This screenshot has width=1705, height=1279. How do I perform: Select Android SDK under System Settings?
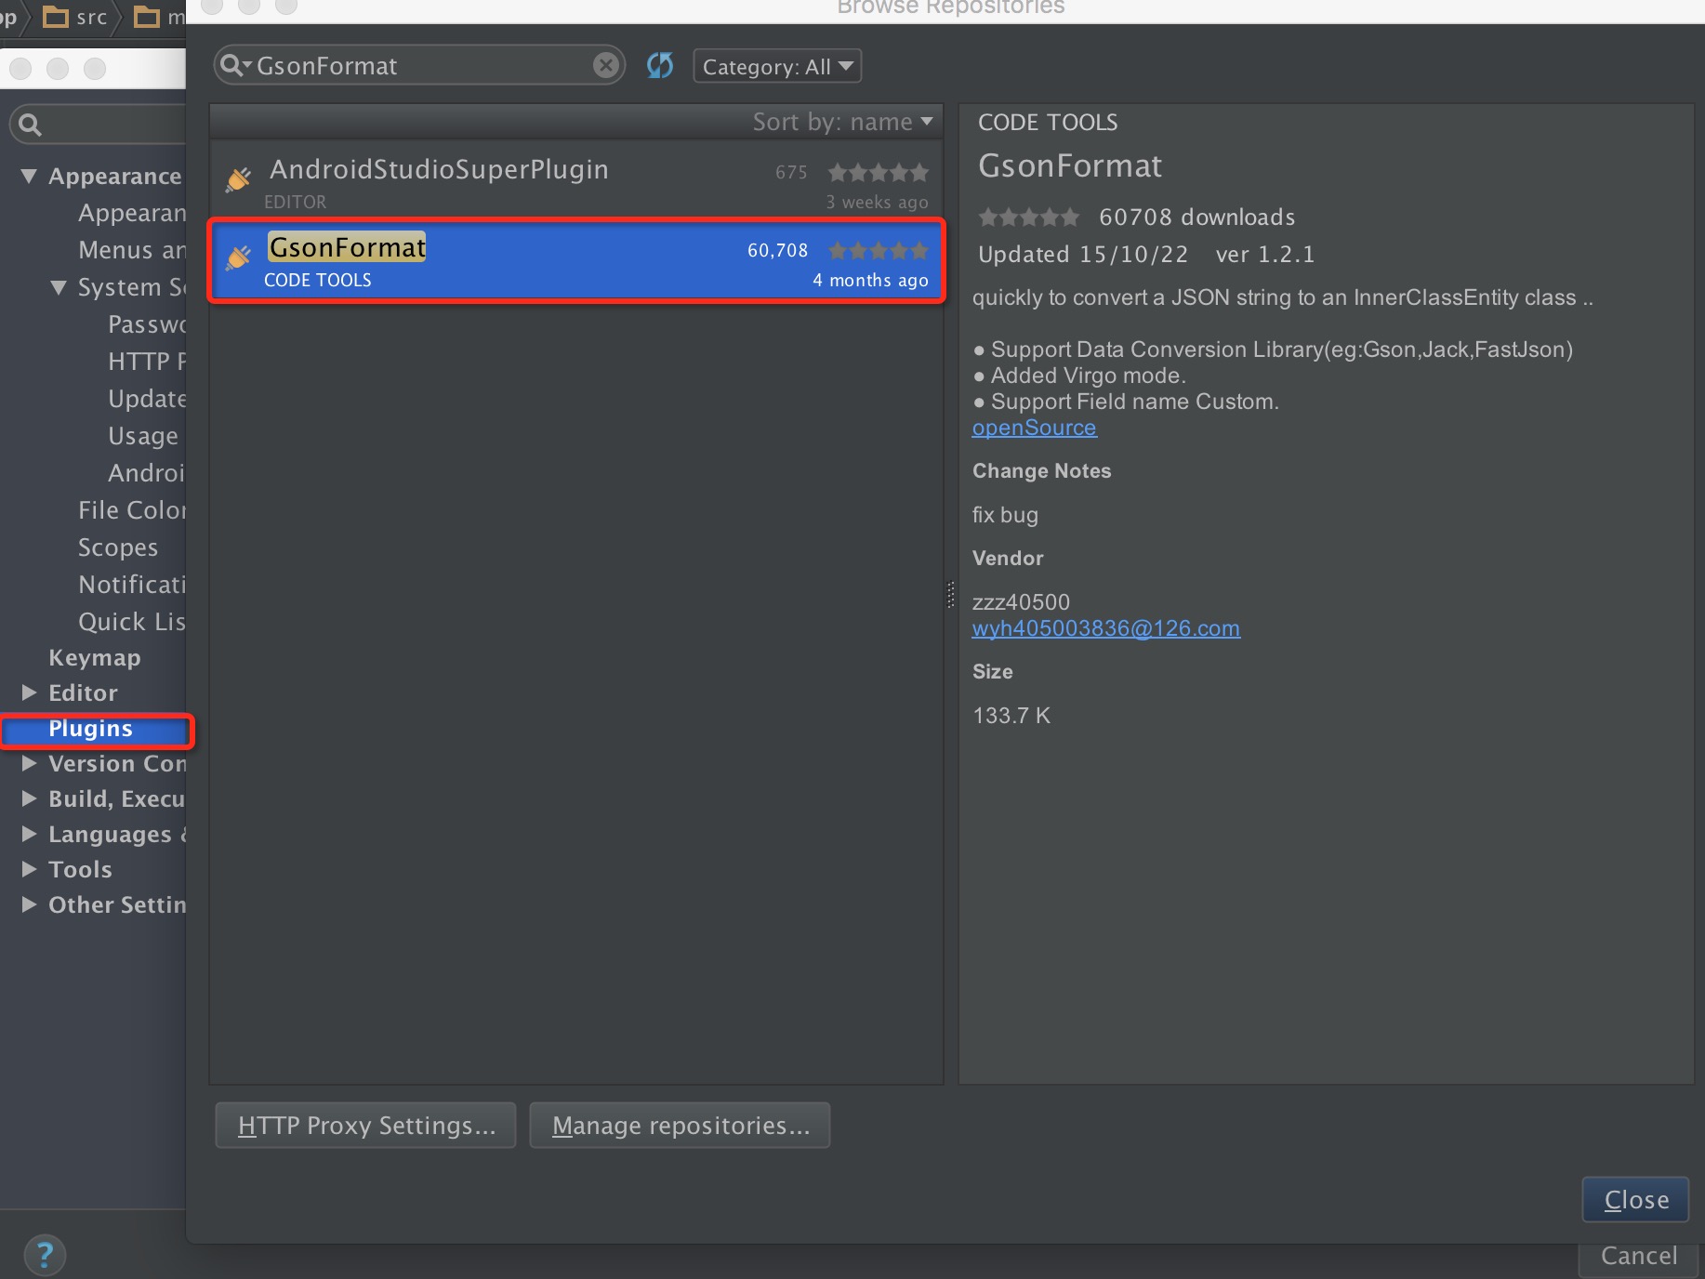coord(147,473)
